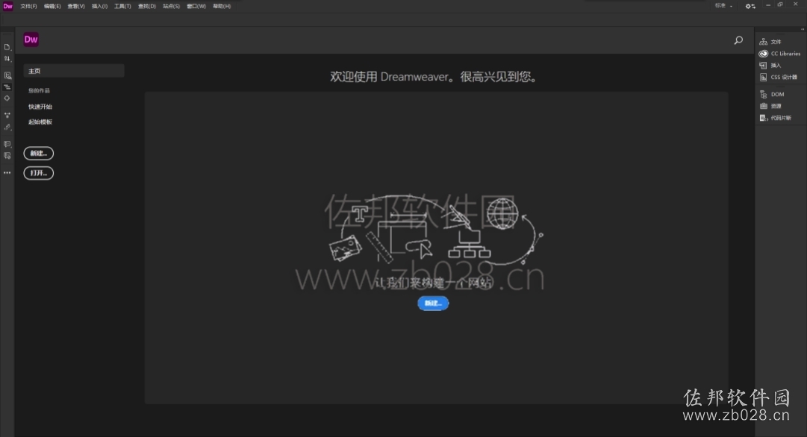Click the 代码片断 label in the right panel

(x=781, y=118)
